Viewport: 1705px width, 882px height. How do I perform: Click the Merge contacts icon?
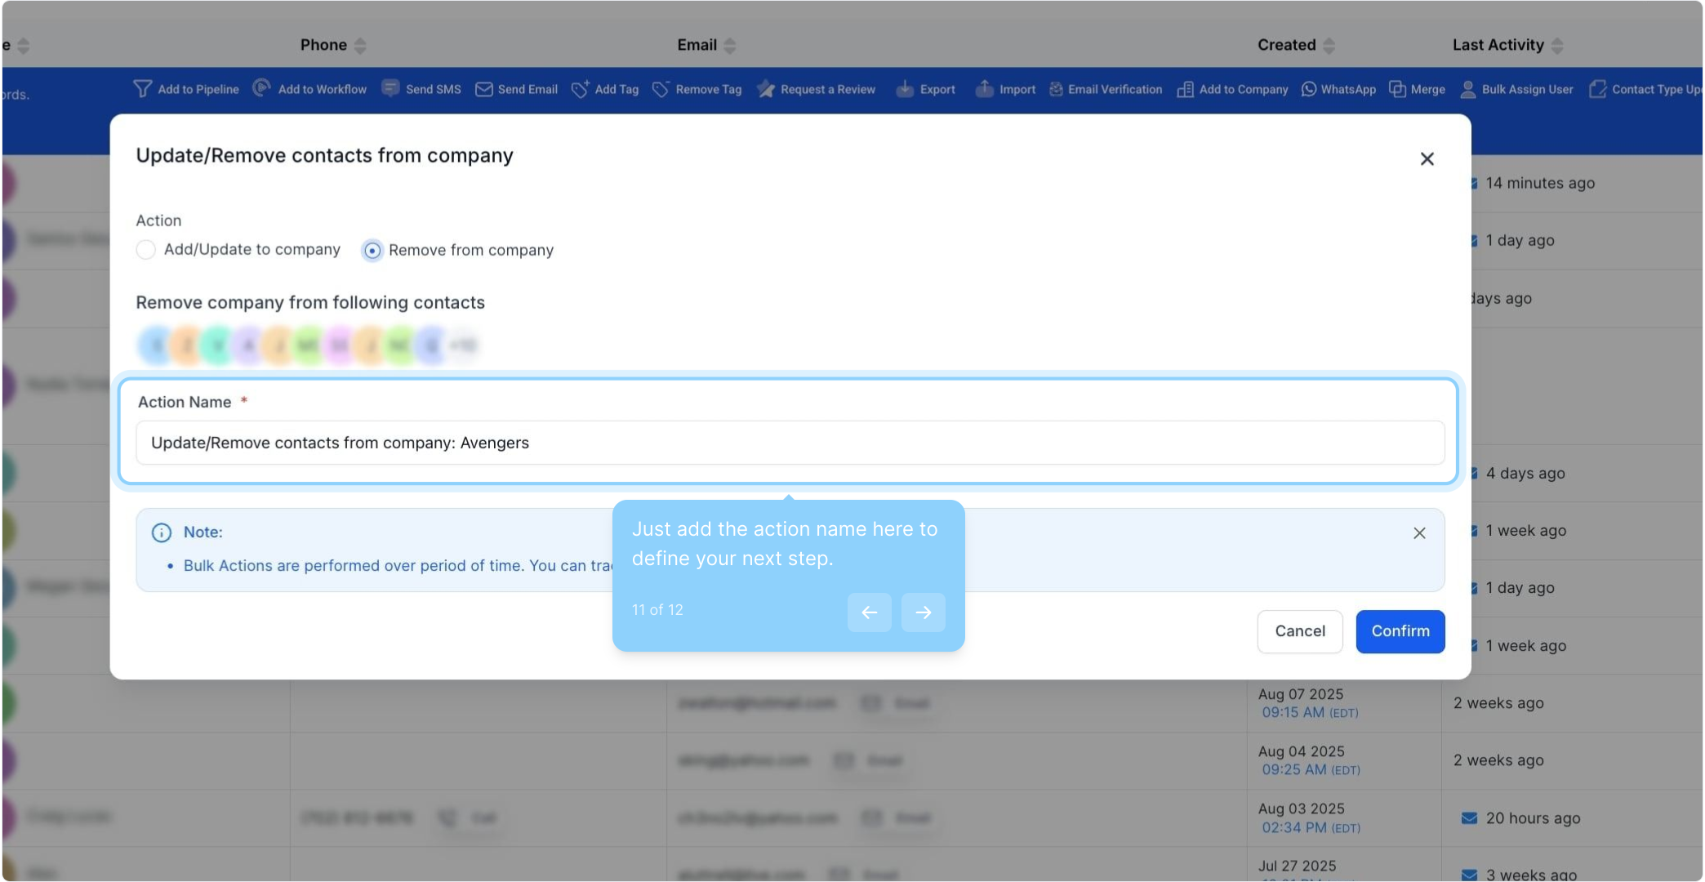[1397, 89]
